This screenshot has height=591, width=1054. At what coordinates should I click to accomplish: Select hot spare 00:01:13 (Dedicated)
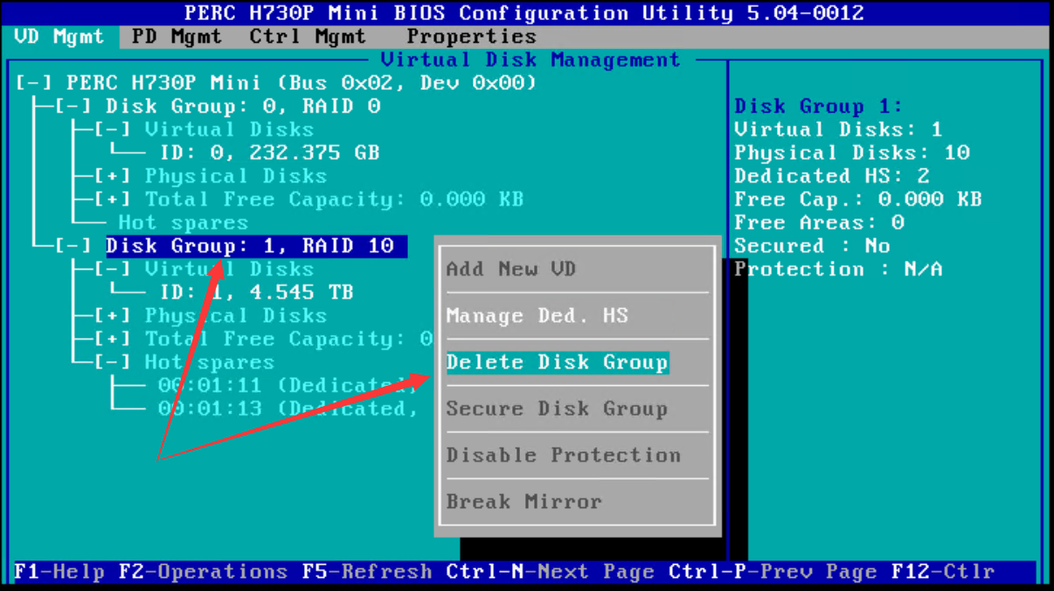288,409
